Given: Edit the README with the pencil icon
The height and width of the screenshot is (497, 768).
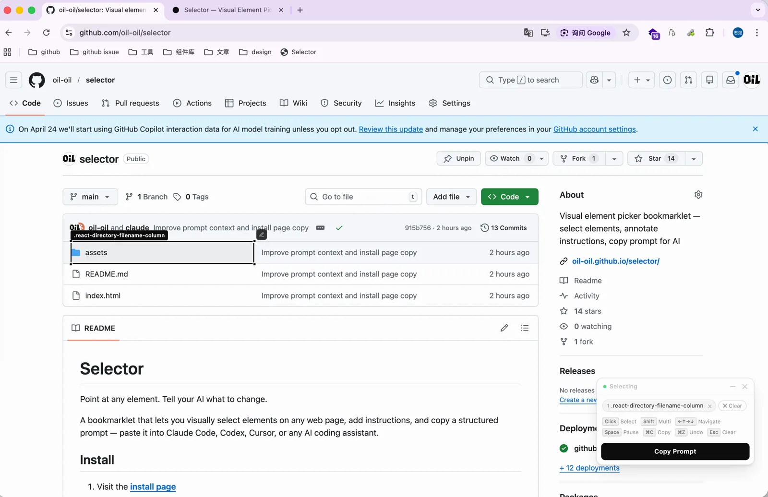Looking at the screenshot, I should point(504,328).
